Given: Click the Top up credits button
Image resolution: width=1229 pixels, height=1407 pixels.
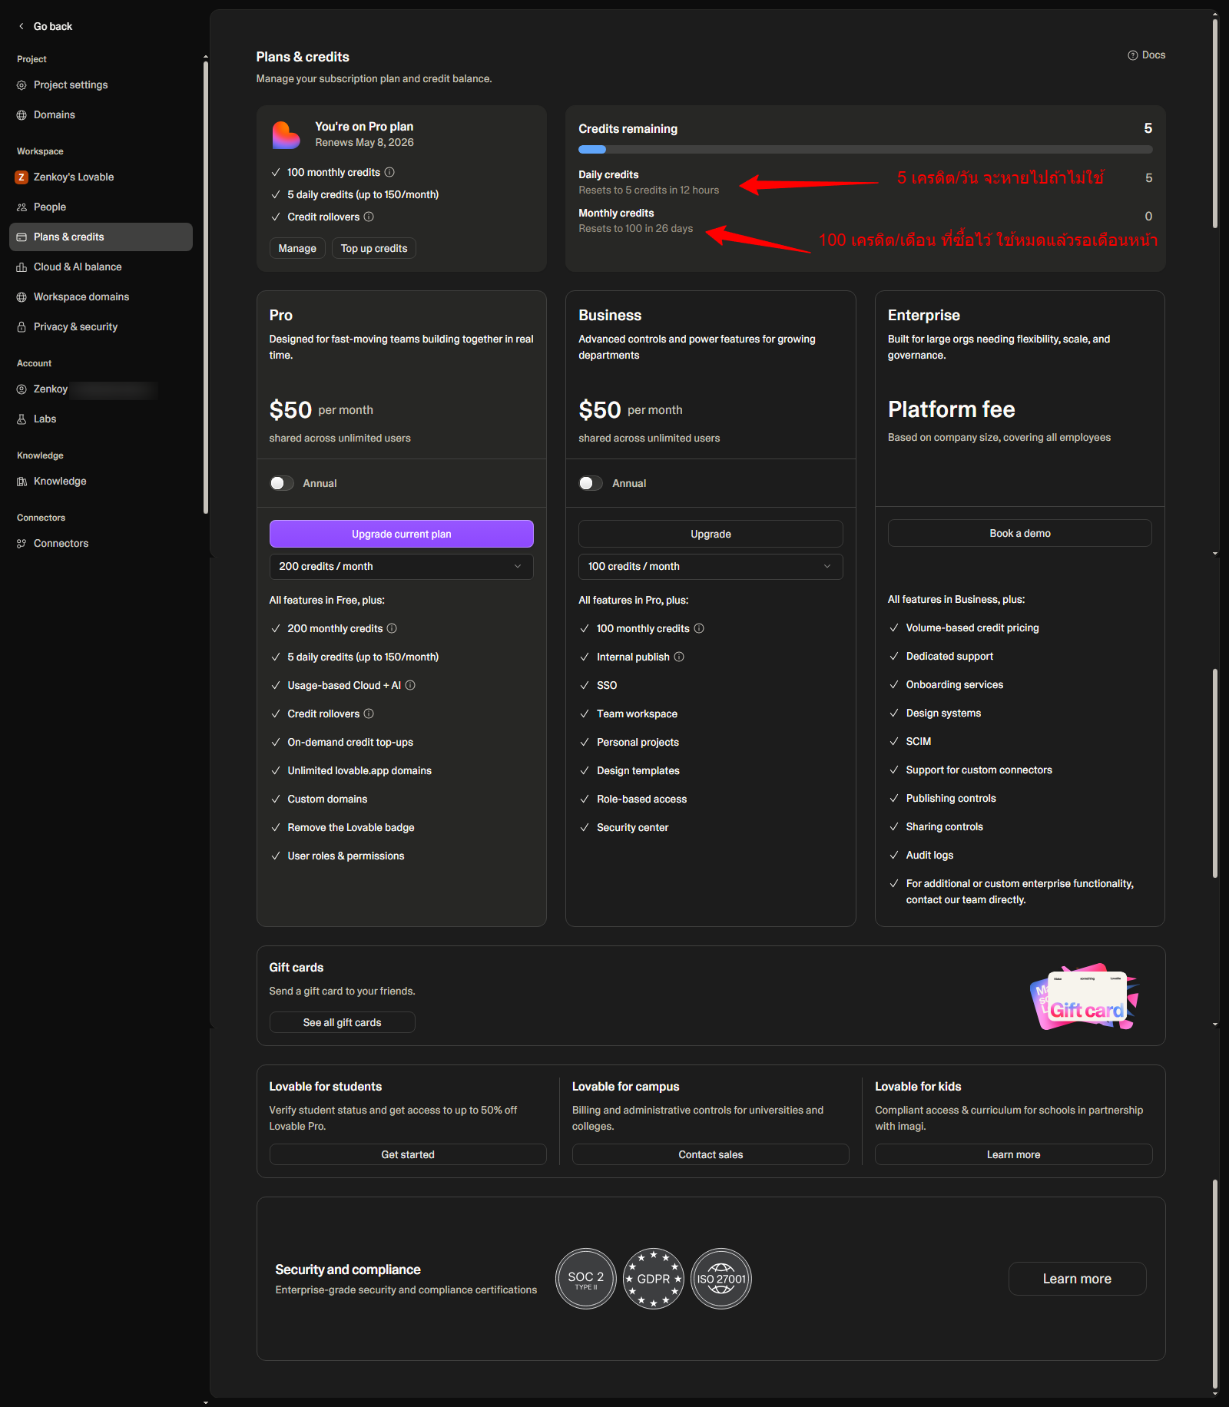Looking at the screenshot, I should click(374, 249).
